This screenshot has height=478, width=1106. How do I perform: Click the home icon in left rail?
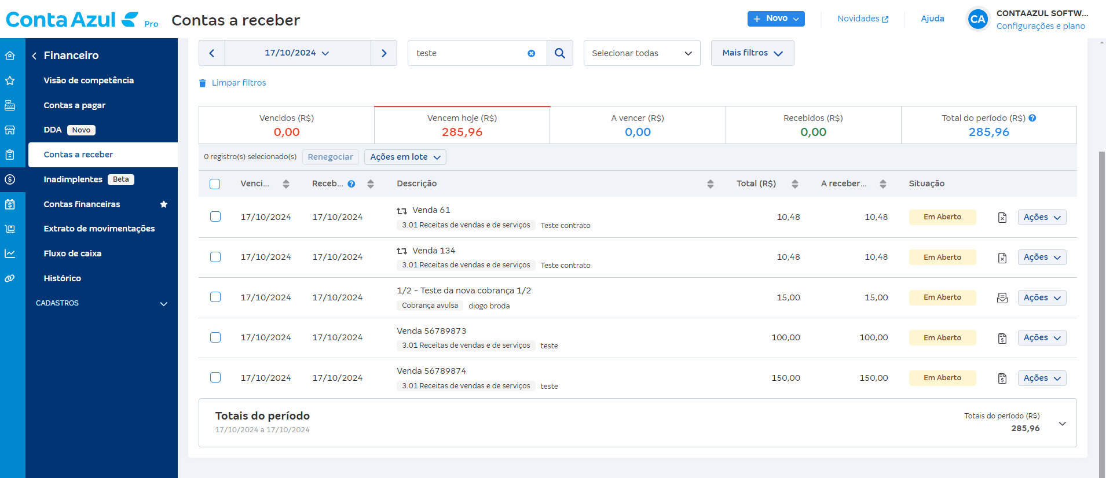pos(10,56)
